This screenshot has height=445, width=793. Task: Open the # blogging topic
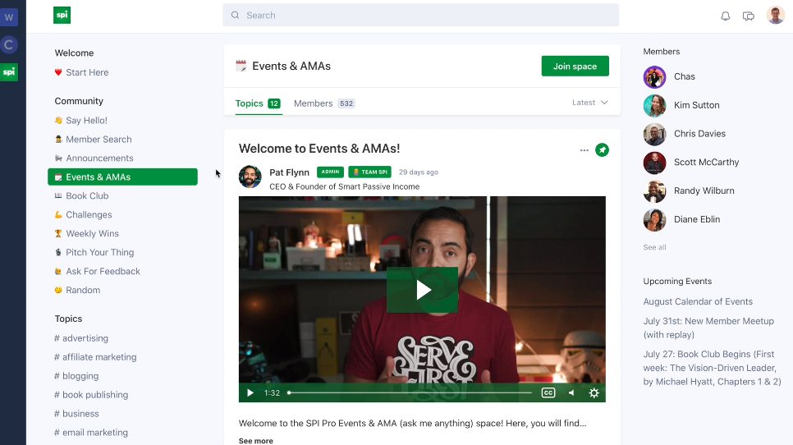coord(76,376)
